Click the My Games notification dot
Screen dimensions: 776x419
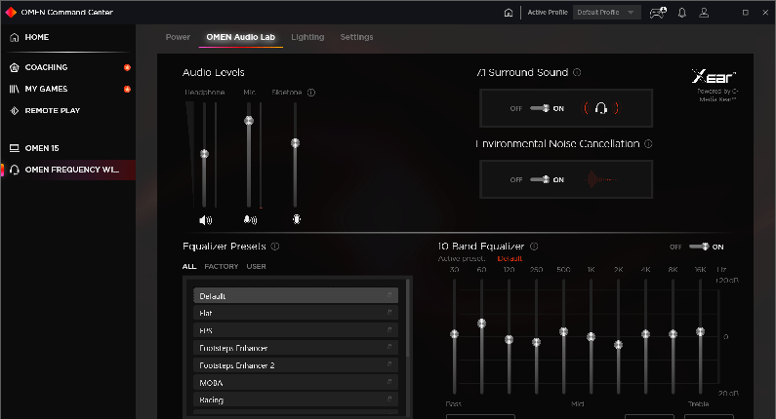tap(127, 90)
